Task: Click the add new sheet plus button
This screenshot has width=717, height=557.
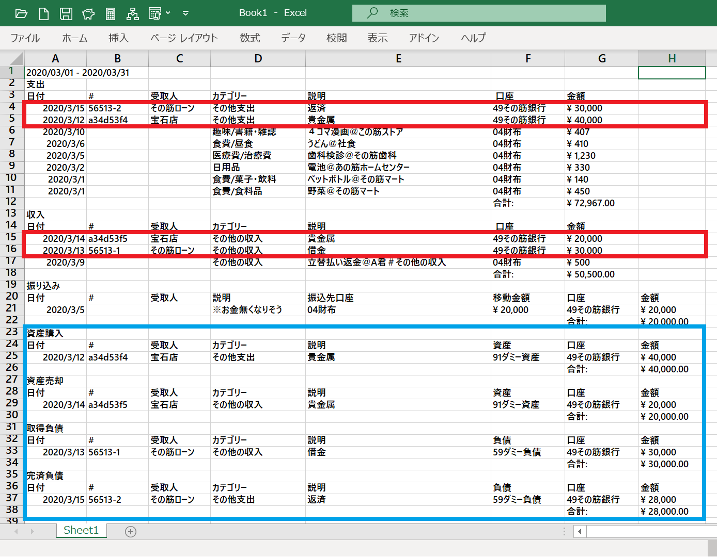Action: pos(131,532)
